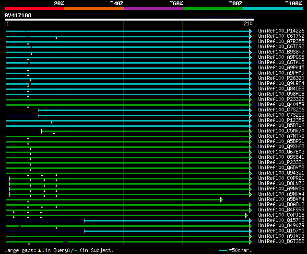Click the cyan ~100% color segment

pos(272,9)
